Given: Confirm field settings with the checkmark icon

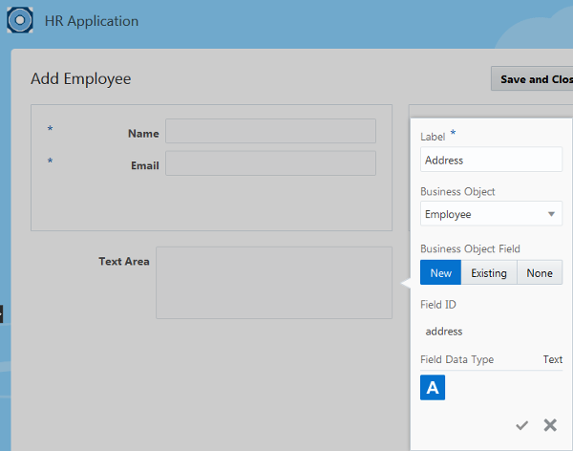Looking at the screenshot, I should [521, 425].
